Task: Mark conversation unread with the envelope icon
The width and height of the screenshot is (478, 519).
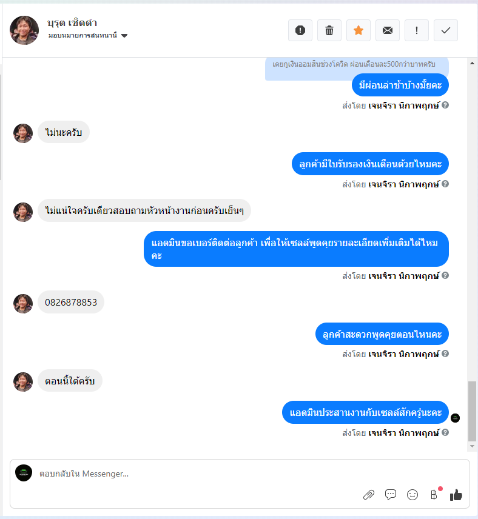Action: [388, 30]
